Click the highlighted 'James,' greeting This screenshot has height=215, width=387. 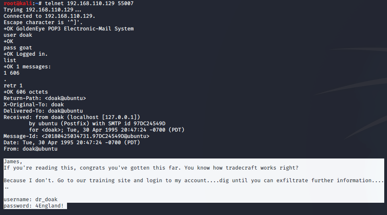tap(13, 162)
